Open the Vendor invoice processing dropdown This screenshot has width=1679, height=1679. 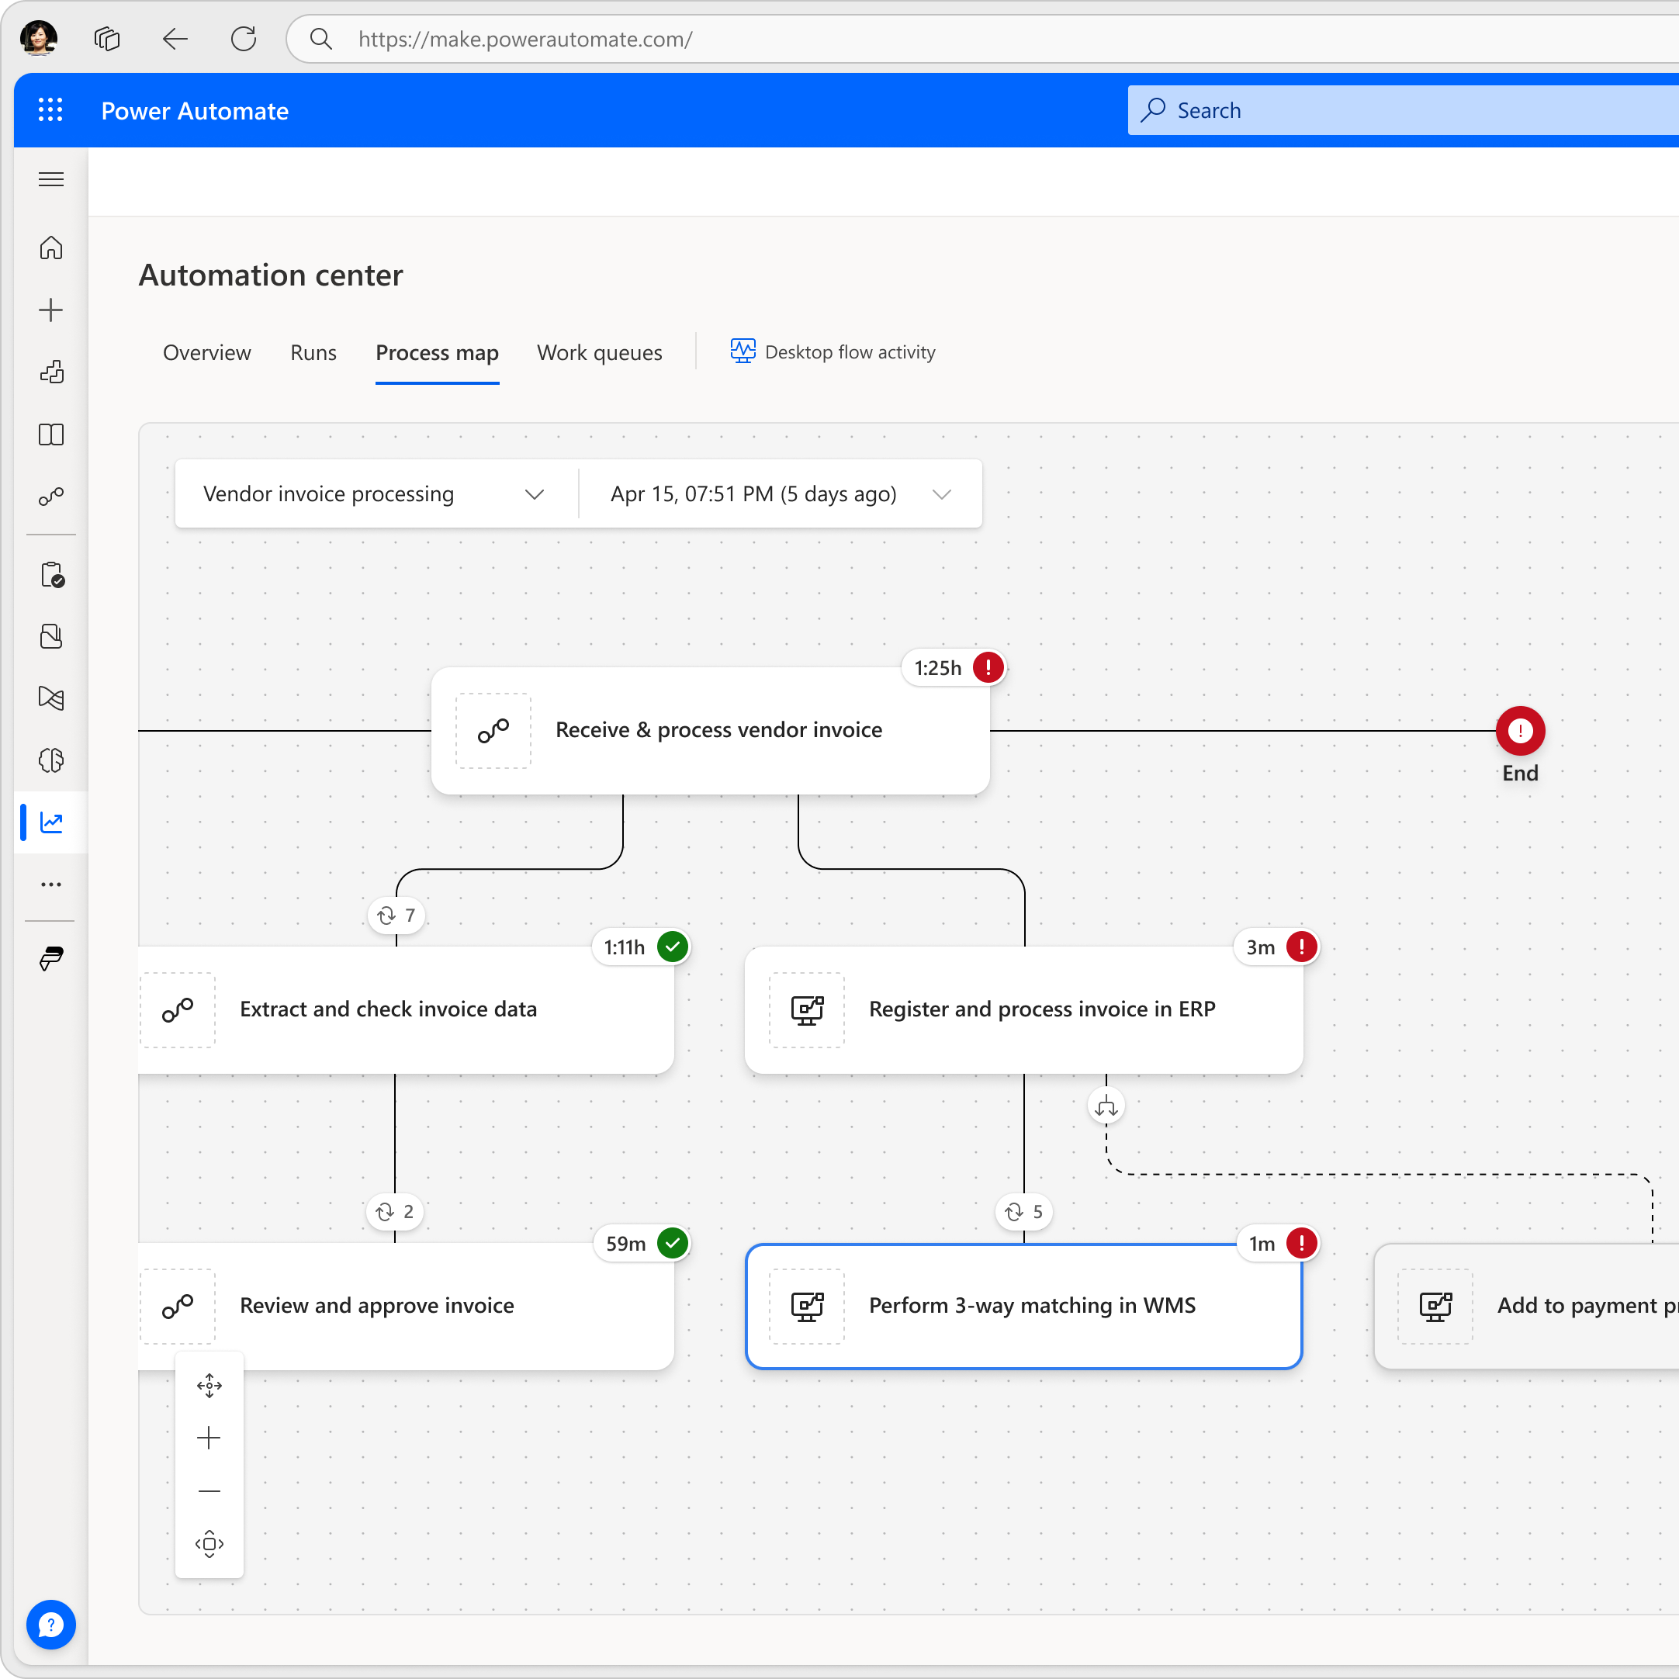click(376, 493)
